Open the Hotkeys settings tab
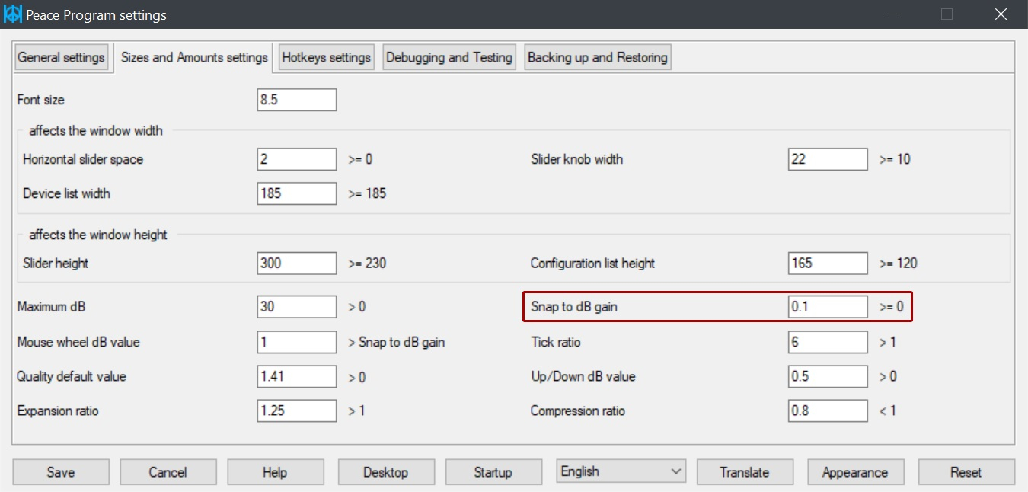Image resolution: width=1028 pixels, height=492 pixels. click(326, 56)
